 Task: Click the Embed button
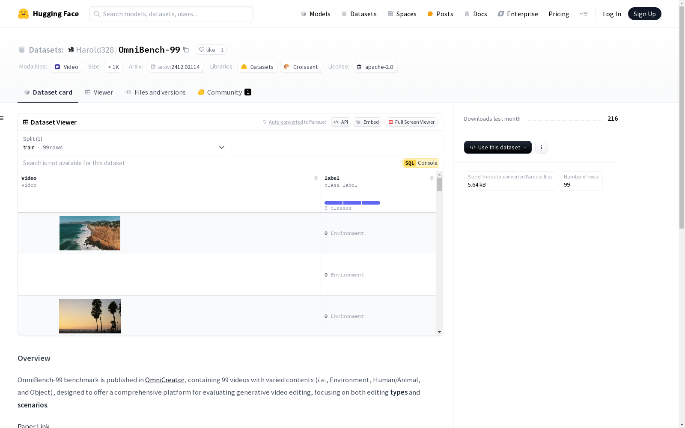coord(367,122)
